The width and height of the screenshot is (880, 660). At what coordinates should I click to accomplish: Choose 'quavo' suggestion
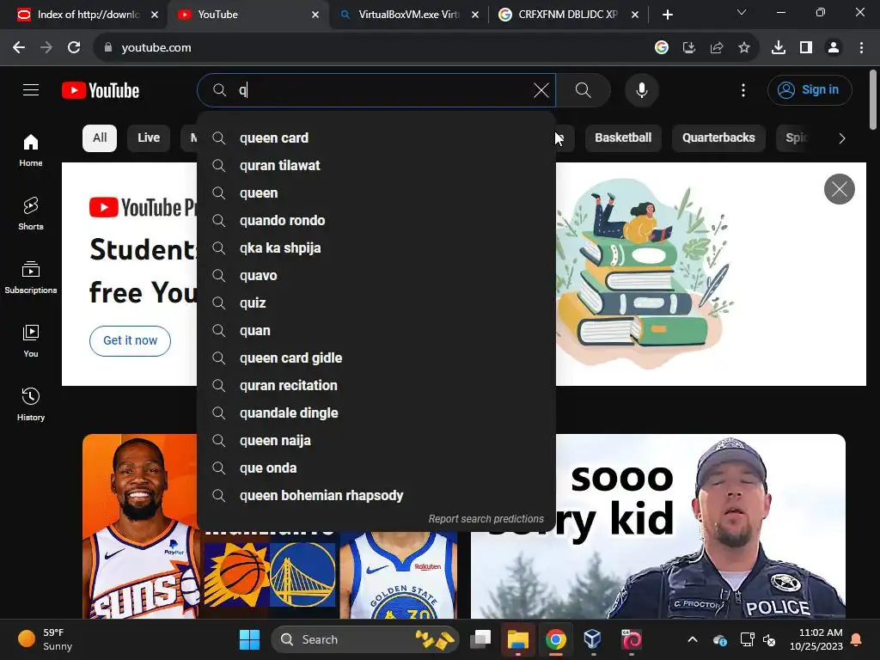(376, 276)
